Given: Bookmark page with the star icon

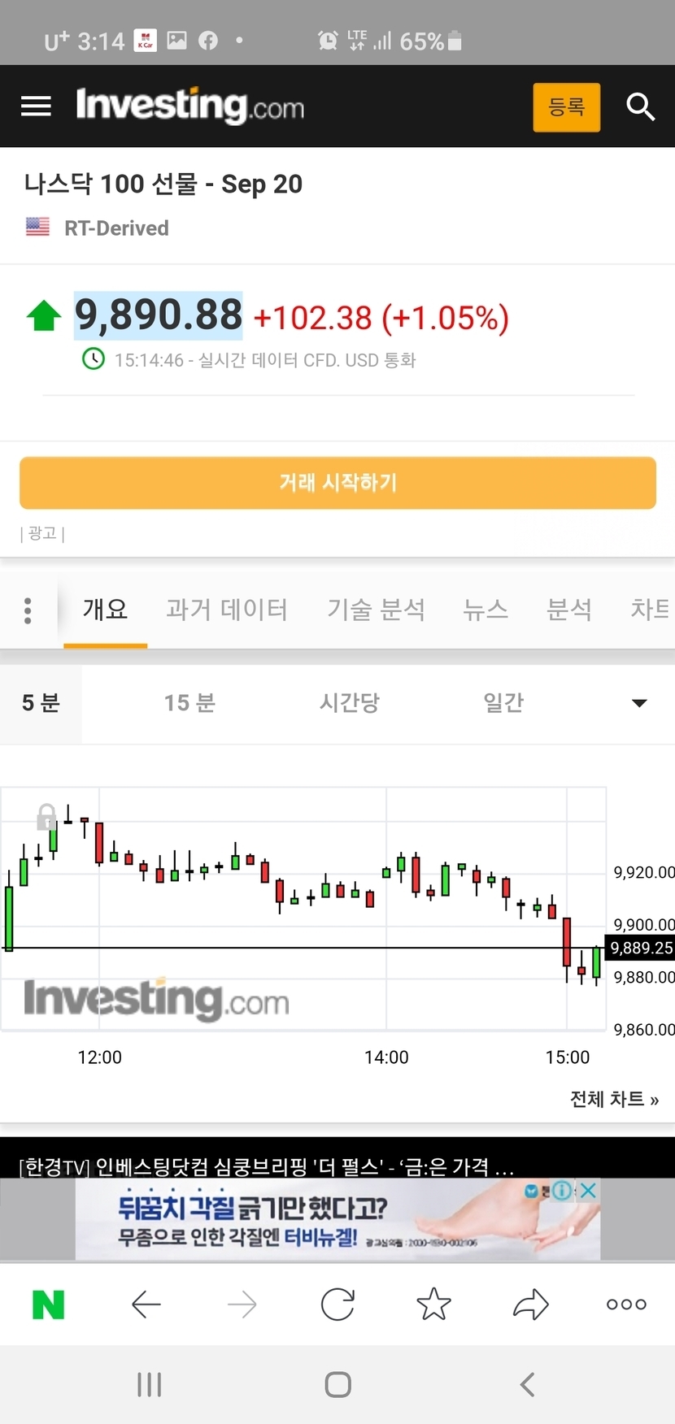Looking at the screenshot, I should pos(433,1305).
